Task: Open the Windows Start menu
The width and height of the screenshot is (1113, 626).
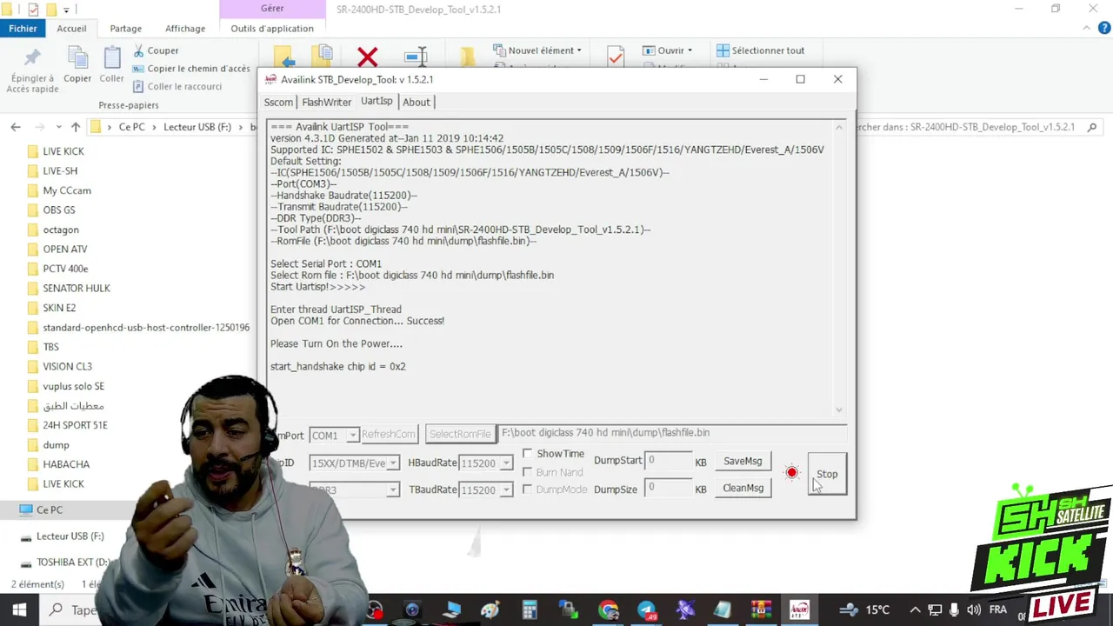Action: pyautogui.click(x=19, y=609)
